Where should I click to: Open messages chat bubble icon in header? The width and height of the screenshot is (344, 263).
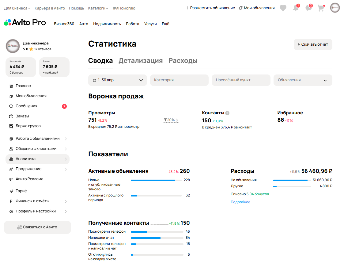308,8
